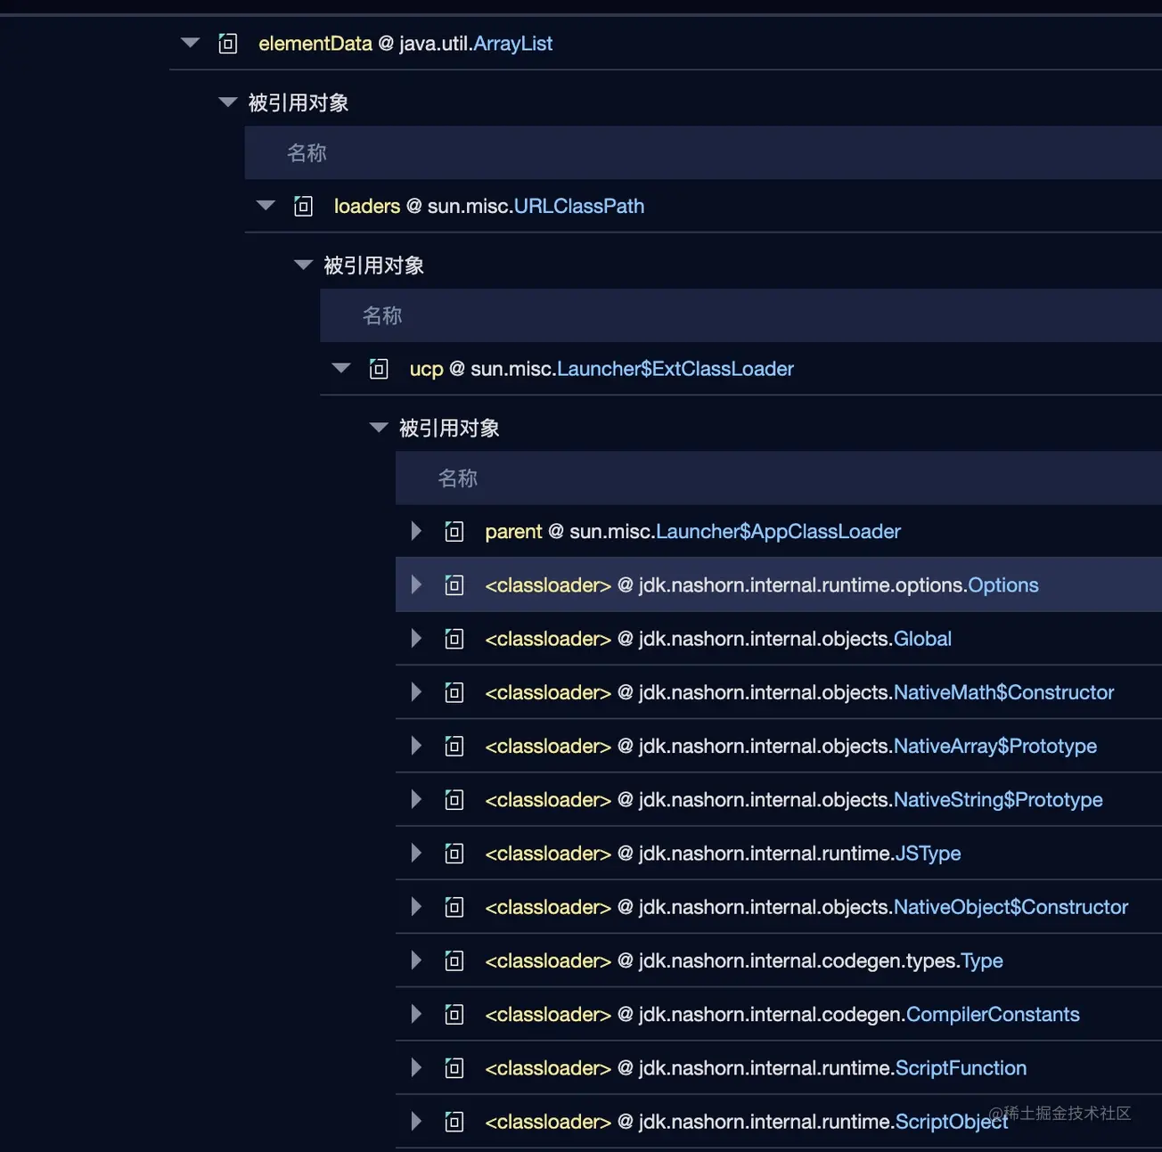1162x1152 pixels.
Task: Open the NativeString$Prototype class link
Action: pos(998,800)
